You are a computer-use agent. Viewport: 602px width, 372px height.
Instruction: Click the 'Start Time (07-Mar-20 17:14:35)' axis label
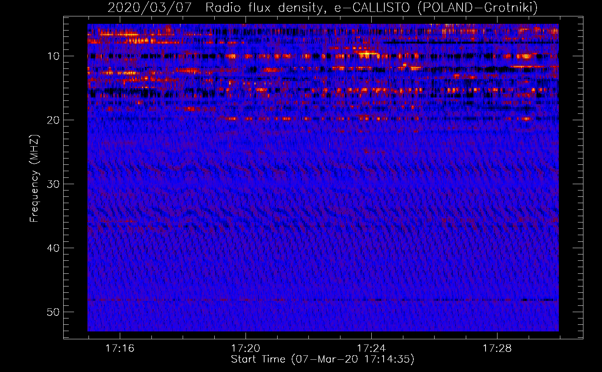(x=323, y=359)
